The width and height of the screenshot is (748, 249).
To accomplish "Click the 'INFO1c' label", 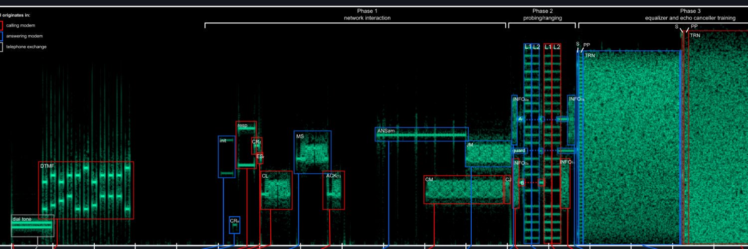I will [x=567, y=162].
